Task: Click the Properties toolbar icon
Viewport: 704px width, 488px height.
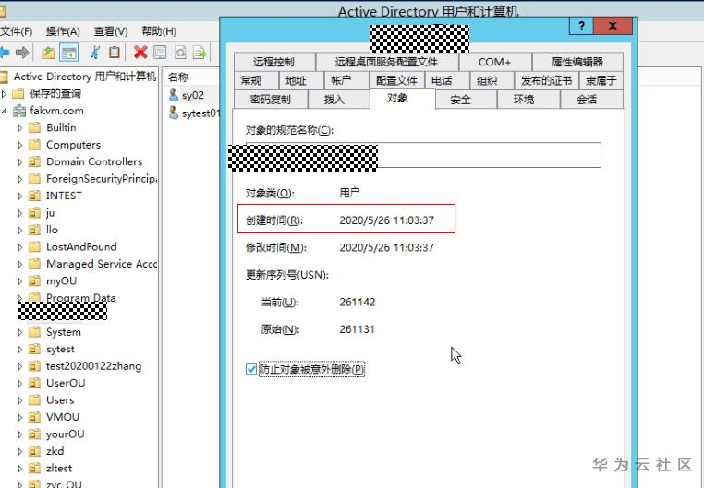Action: [160, 53]
